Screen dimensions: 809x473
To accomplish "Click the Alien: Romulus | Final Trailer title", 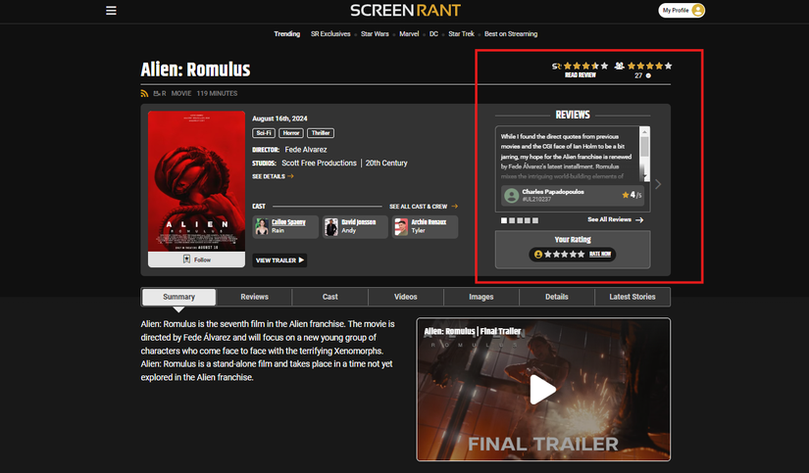I will (x=473, y=331).
